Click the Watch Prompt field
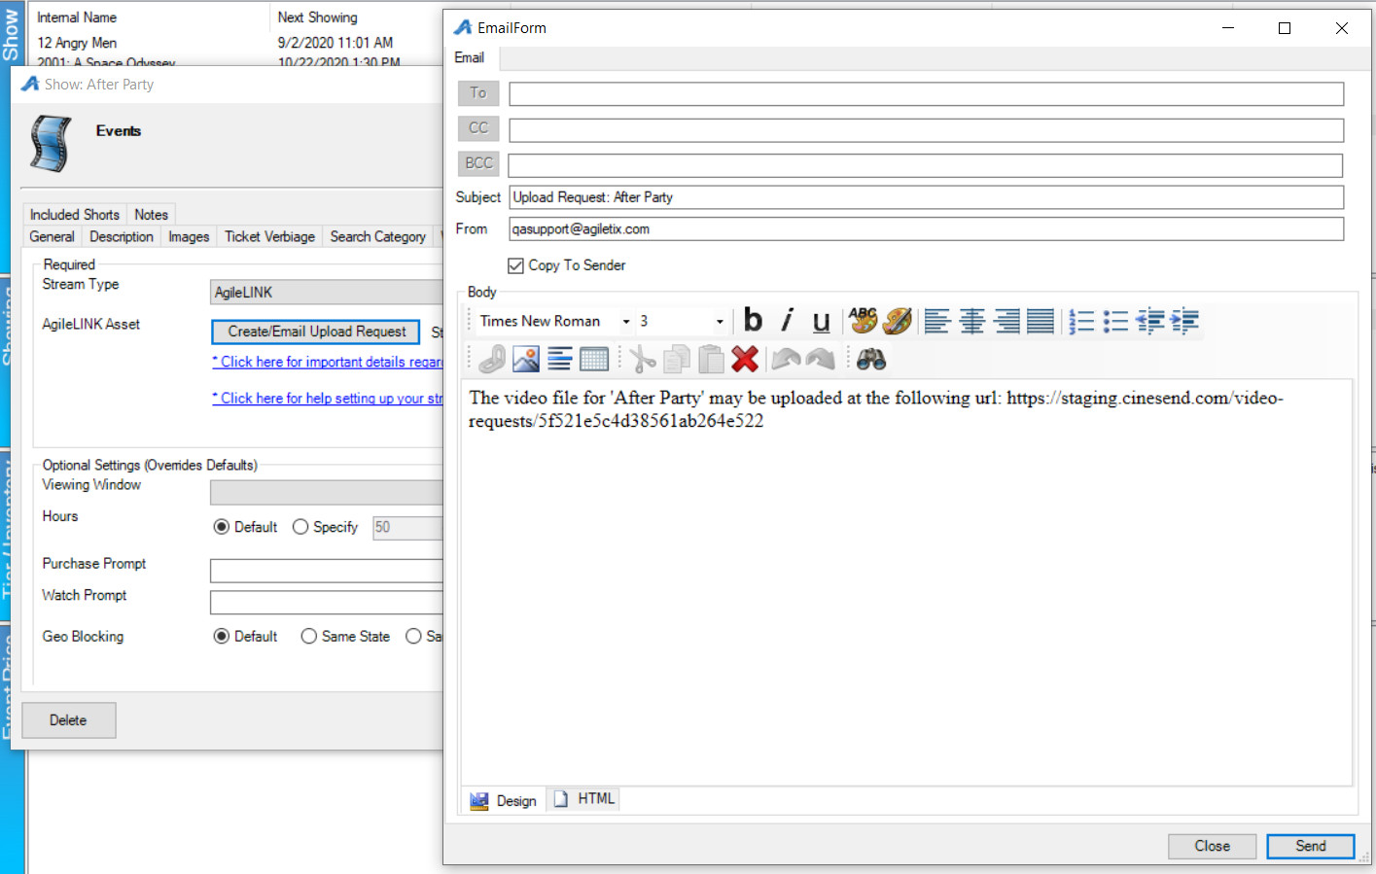The width and height of the screenshot is (1376, 874). tap(327, 603)
